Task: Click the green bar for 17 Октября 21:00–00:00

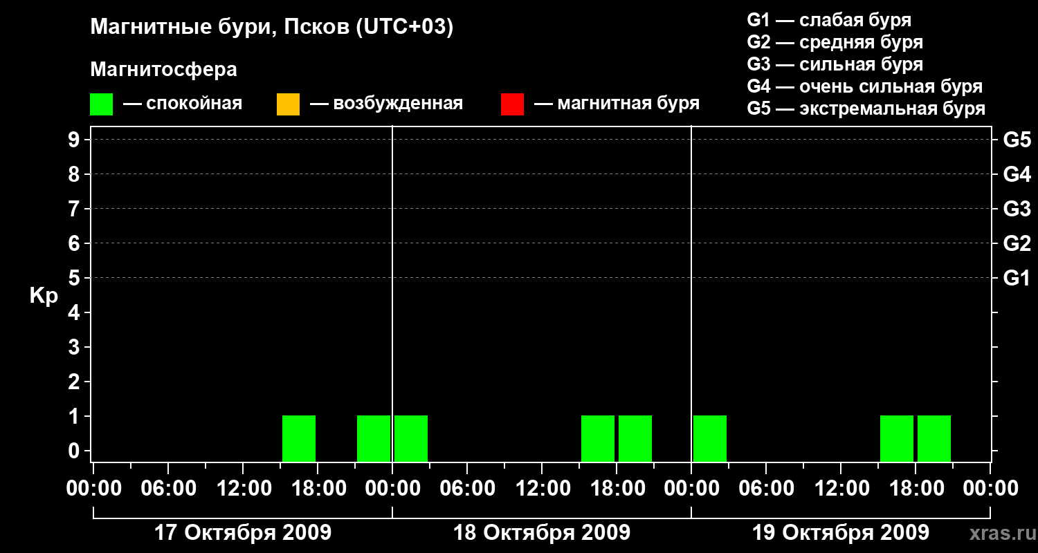Action: (374, 438)
